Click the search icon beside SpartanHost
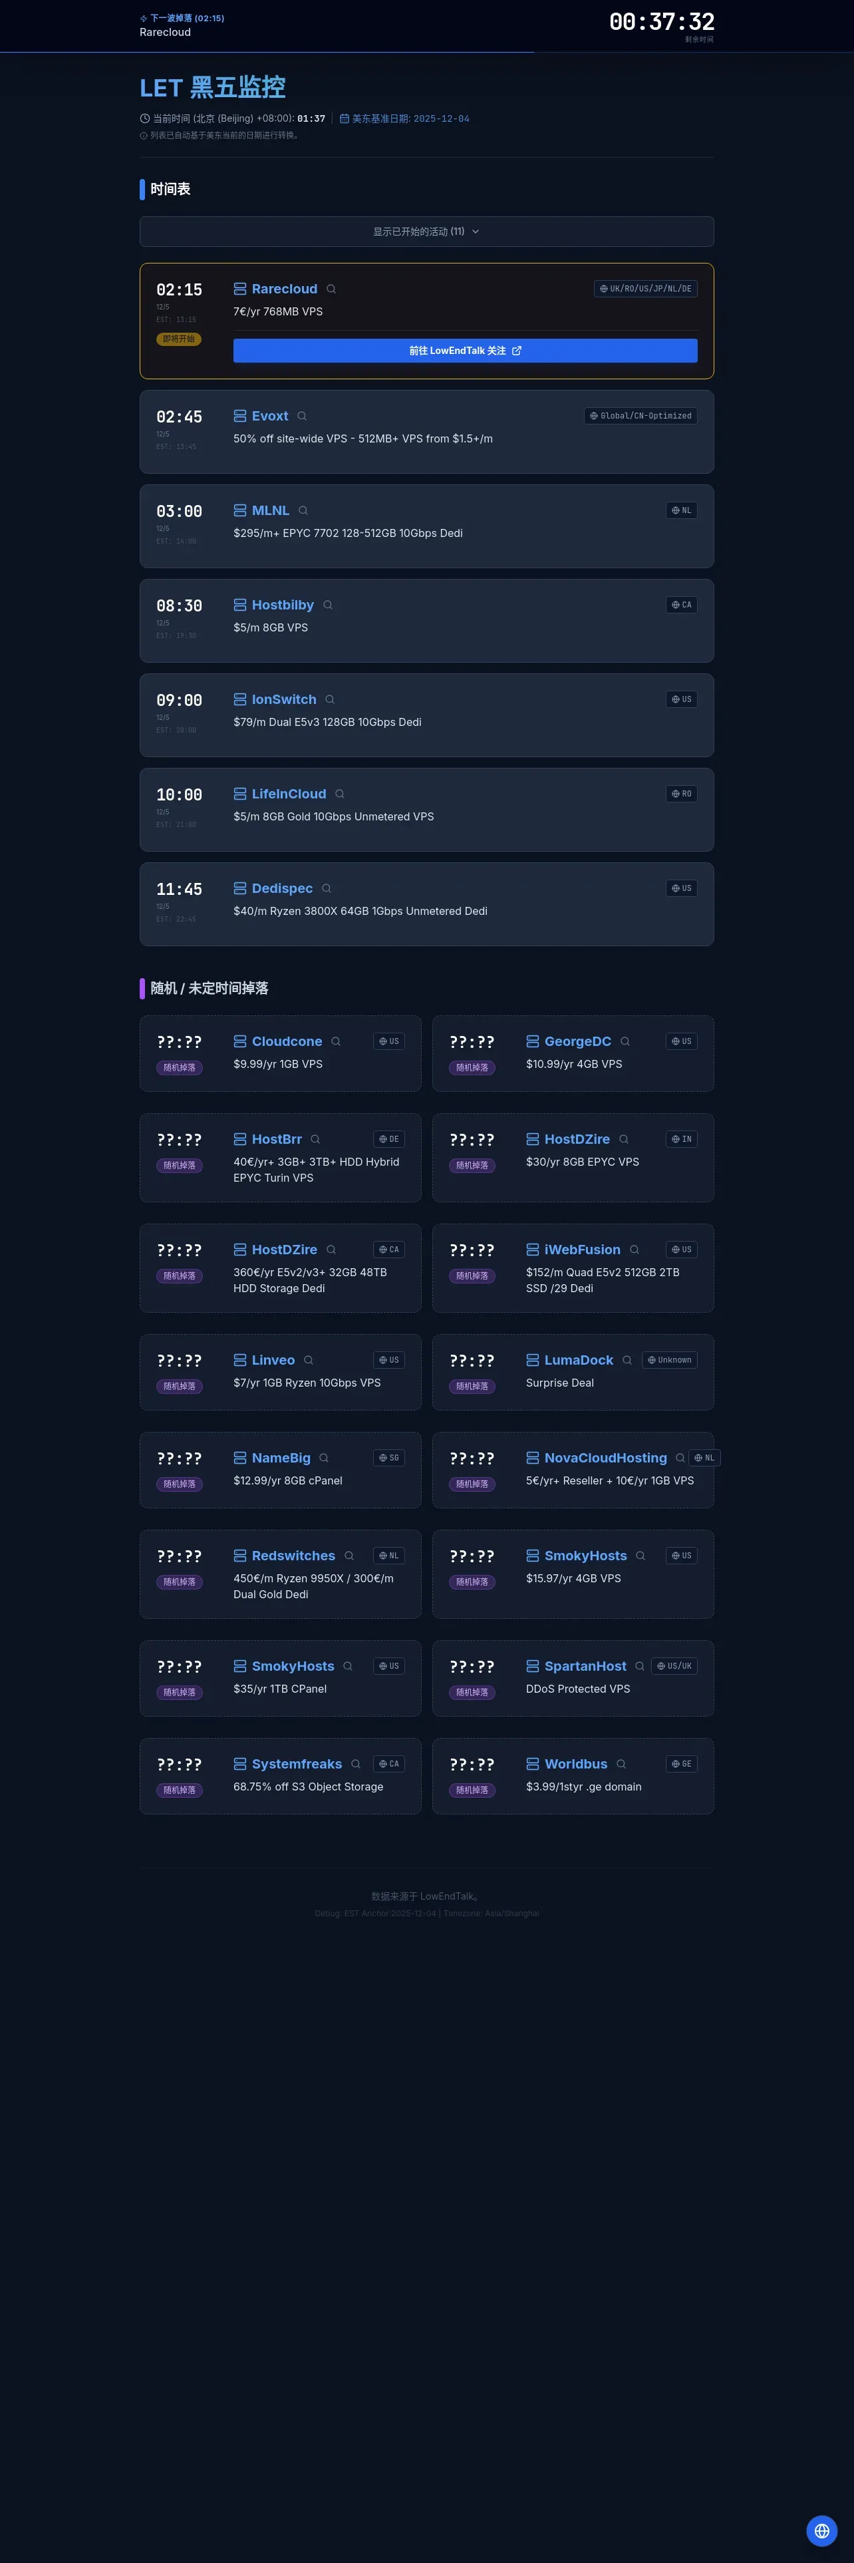The height and width of the screenshot is (2563, 854). coord(640,1665)
